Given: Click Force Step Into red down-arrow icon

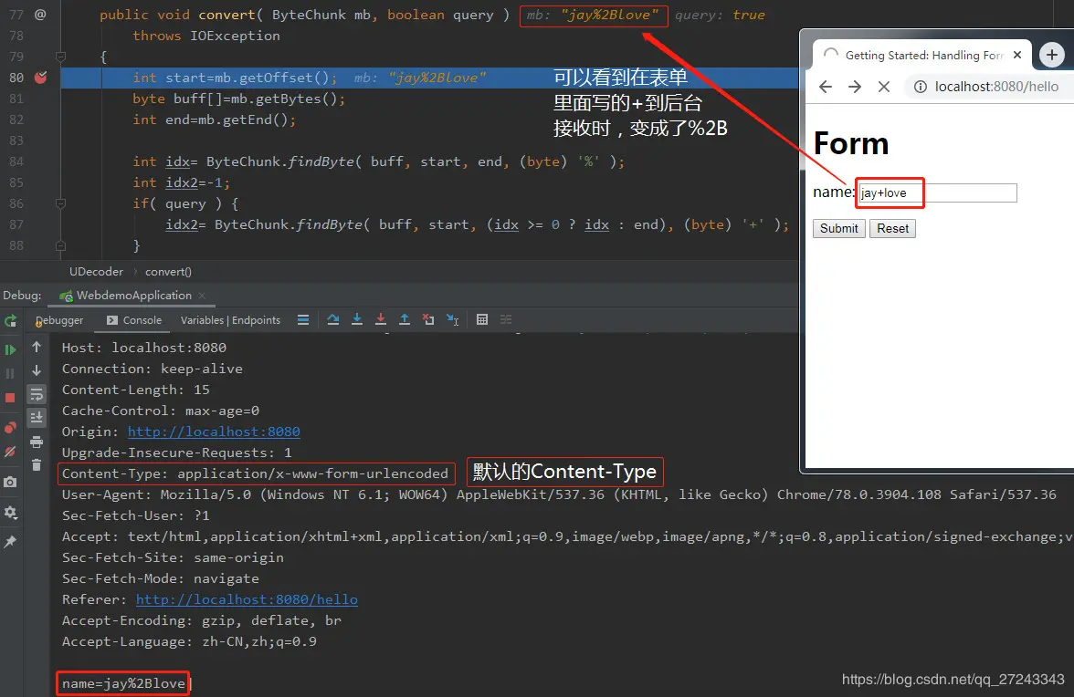Looking at the screenshot, I should click(381, 319).
